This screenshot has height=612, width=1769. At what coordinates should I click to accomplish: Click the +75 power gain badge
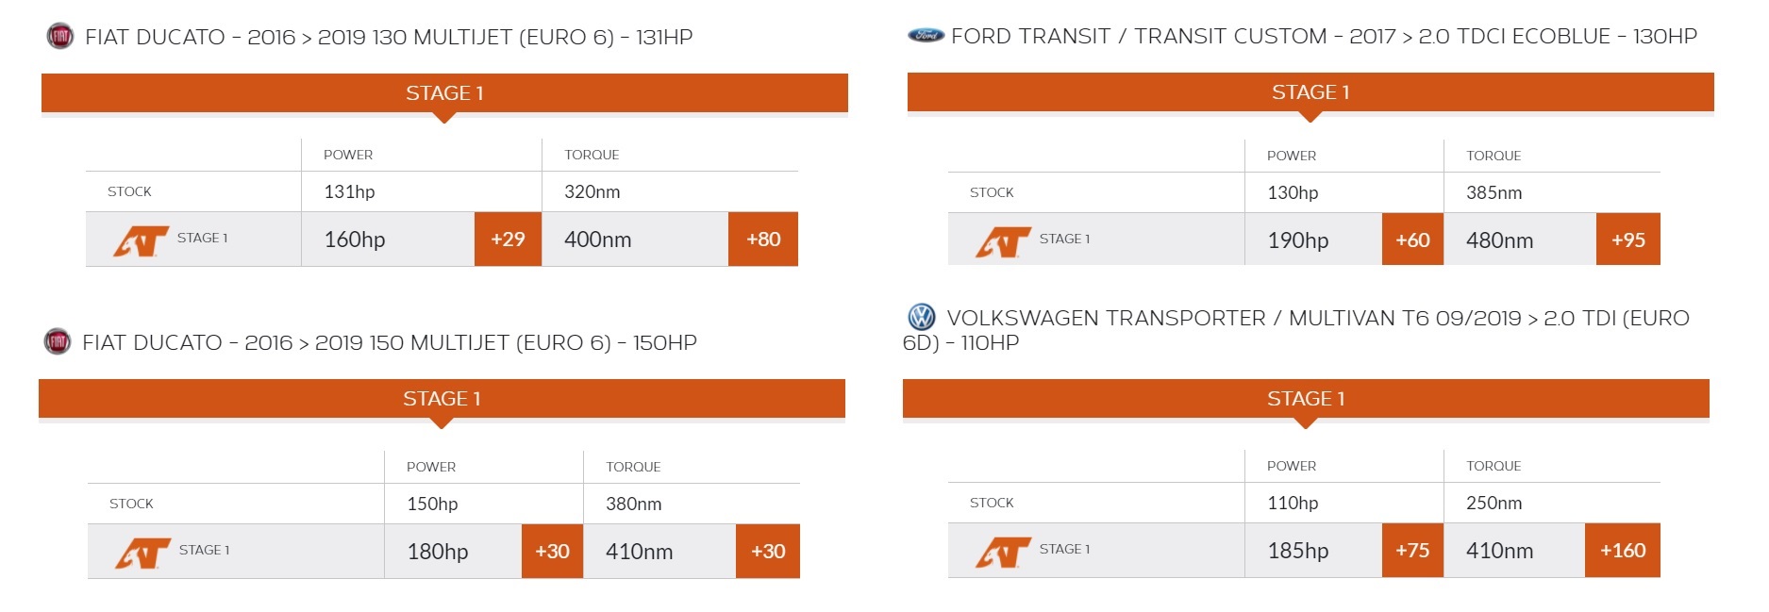[1412, 550]
